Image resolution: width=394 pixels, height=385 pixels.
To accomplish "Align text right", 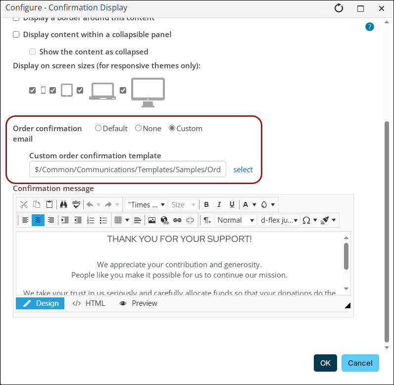I will pos(51,220).
